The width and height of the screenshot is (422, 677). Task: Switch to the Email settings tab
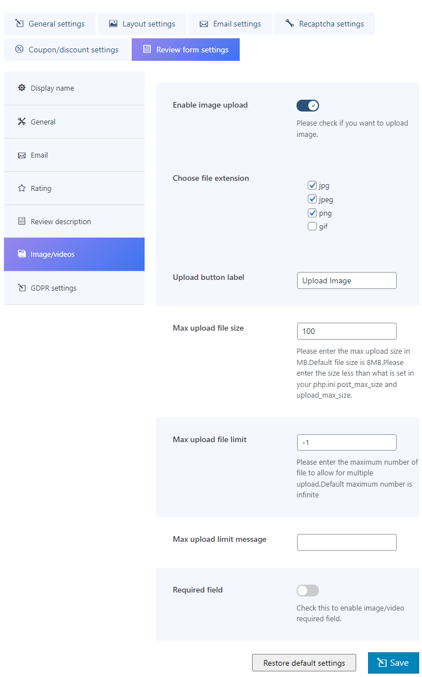point(231,24)
